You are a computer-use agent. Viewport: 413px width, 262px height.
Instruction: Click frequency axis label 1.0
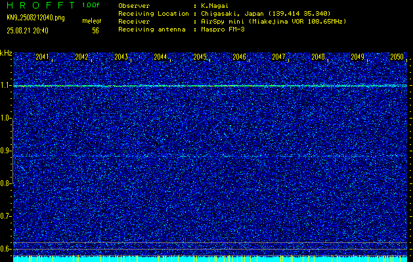5,119
